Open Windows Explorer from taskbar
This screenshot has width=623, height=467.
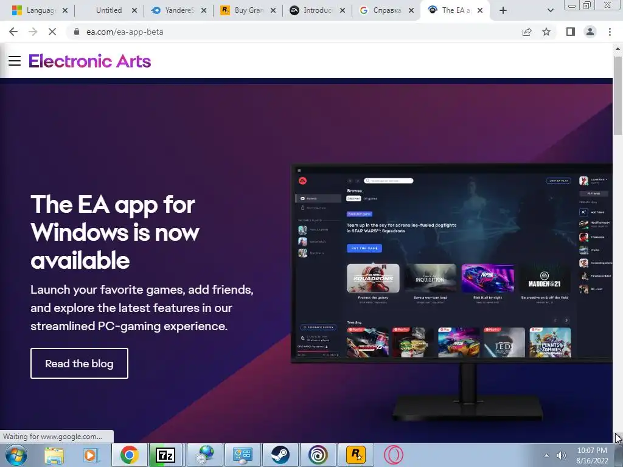pos(54,455)
